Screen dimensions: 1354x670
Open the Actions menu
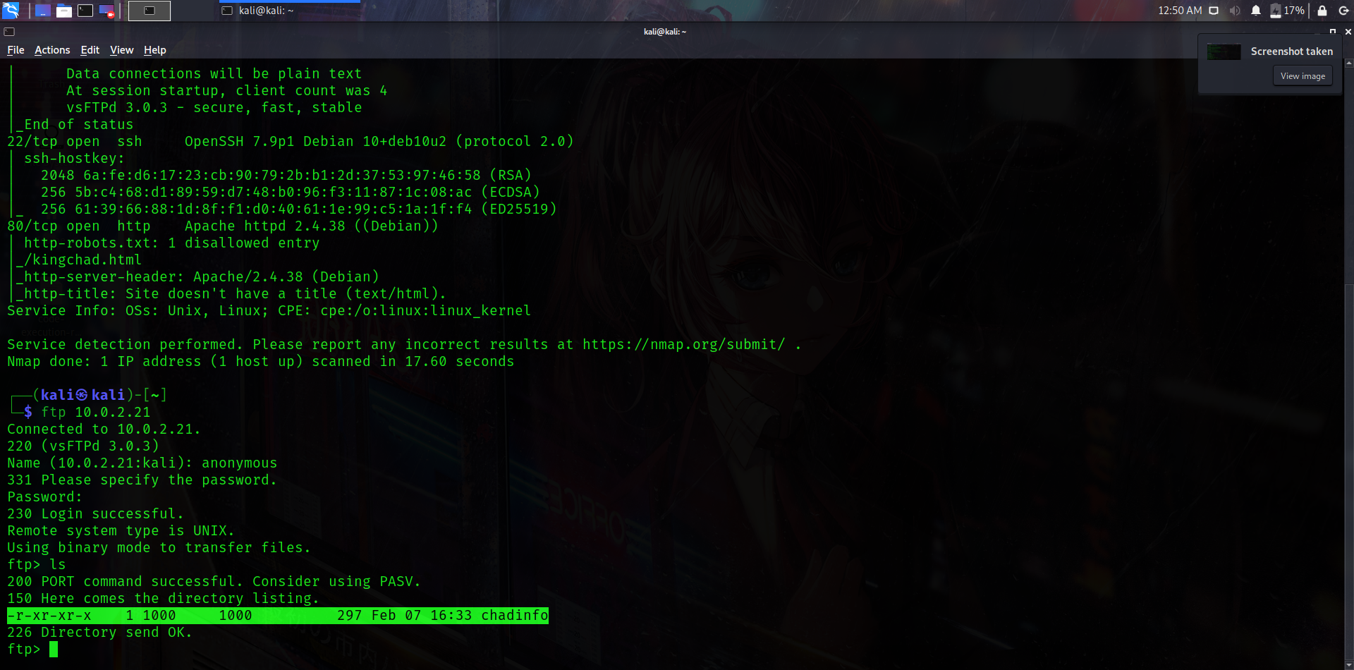tap(52, 50)
